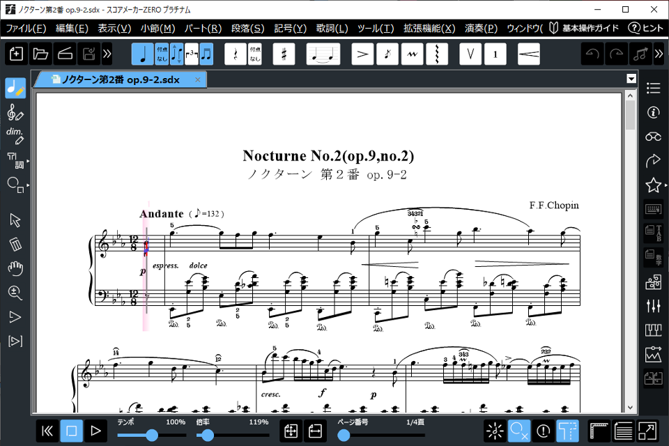Screen dimensions: 669x446
Task: Open the mixer panel in right sidebar
Action: 654,306
